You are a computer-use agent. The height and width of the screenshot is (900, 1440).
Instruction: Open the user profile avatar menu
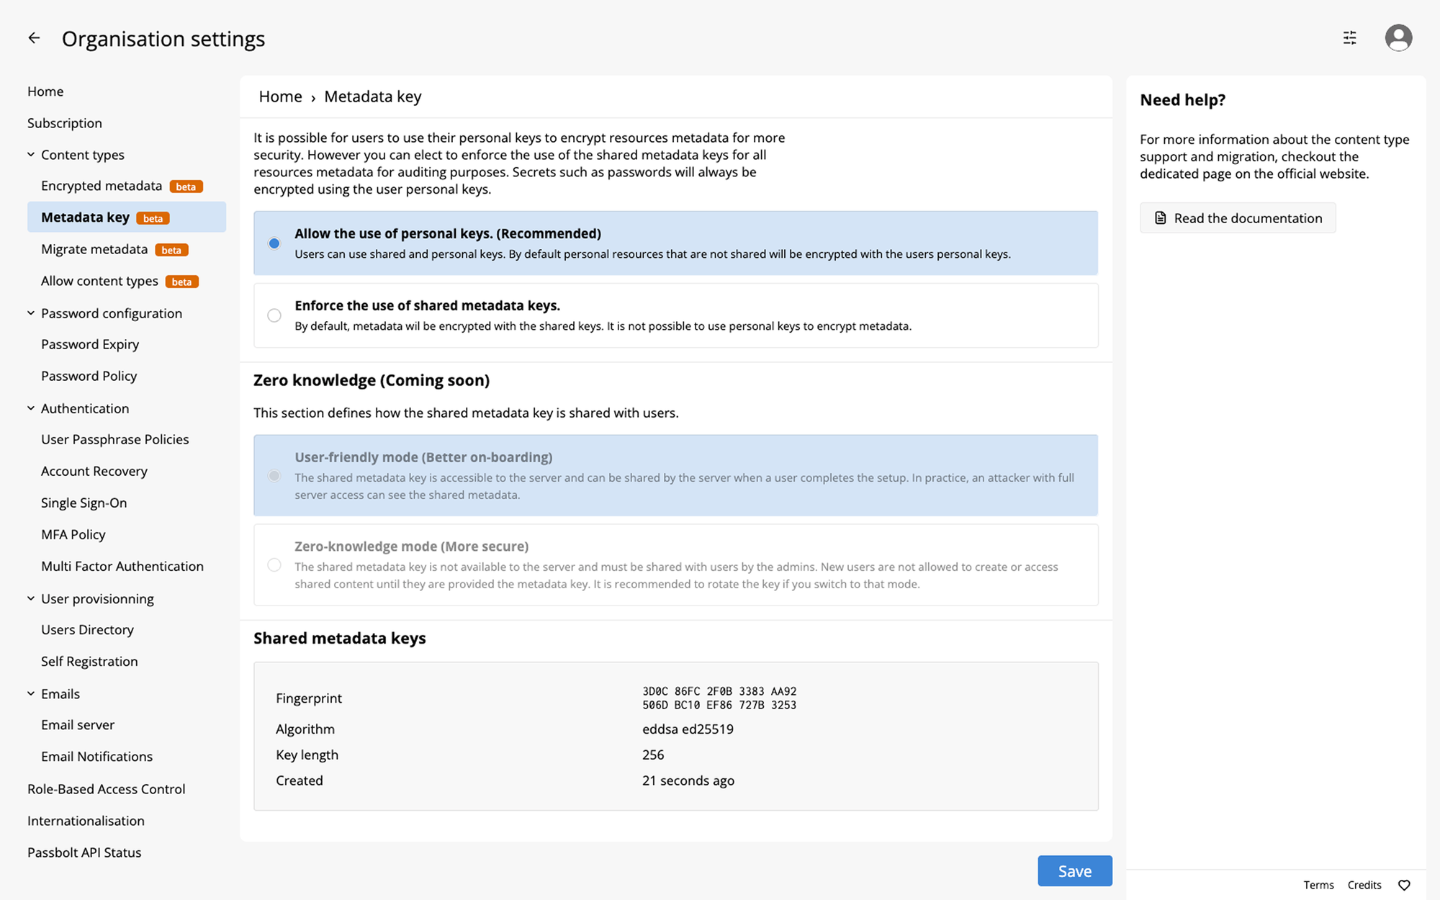[1398, 37]
